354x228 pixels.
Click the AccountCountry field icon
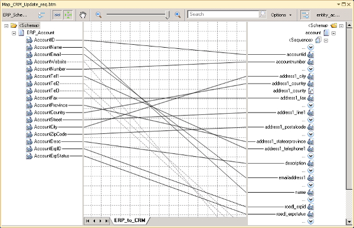[x=29, y=113]
